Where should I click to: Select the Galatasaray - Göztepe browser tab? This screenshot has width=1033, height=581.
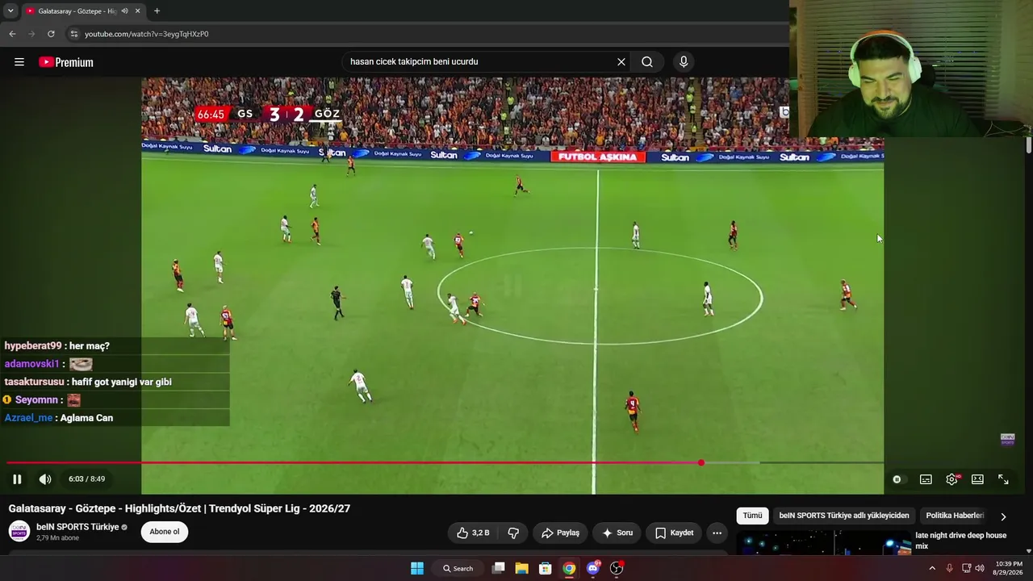77,11
